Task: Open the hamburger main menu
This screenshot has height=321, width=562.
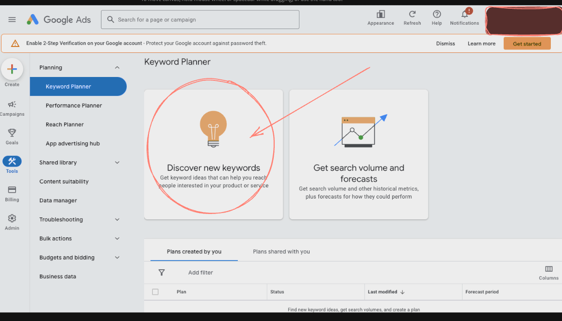Action: click(x=12, y=20)
